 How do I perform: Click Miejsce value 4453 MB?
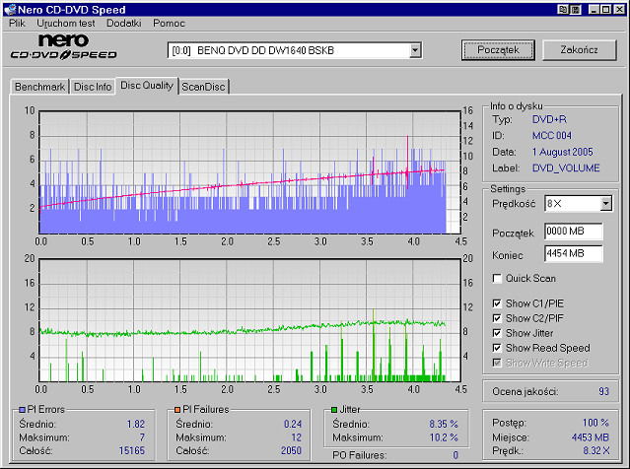click(591, 437)
